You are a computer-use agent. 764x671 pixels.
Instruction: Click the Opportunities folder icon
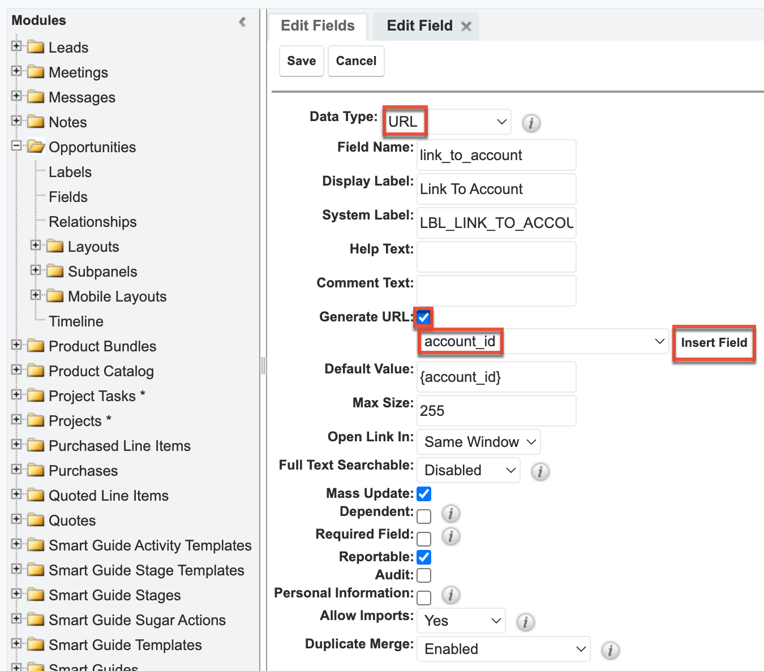point(36,147)
